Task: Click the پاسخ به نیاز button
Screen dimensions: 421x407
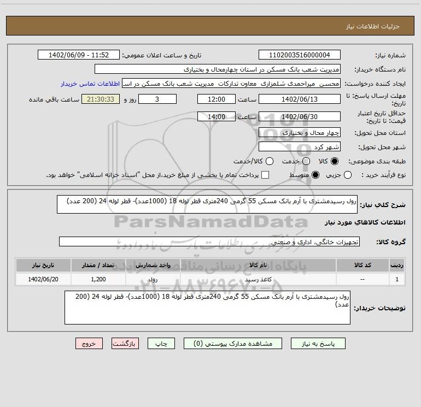Action: click(x=318, y=344)
